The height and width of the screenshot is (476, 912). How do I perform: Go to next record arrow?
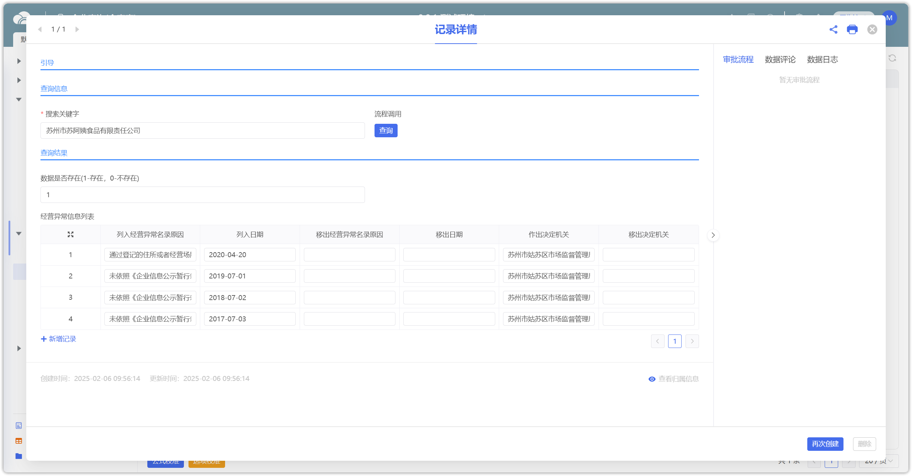click(77, 29)
